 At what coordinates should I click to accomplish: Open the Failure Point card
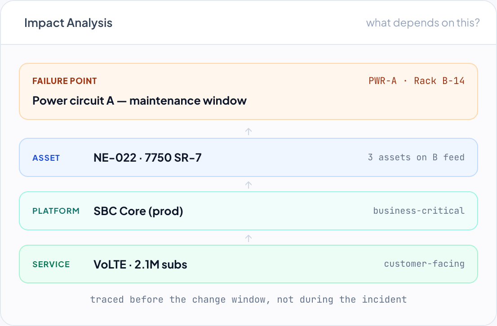coord(248,92)
